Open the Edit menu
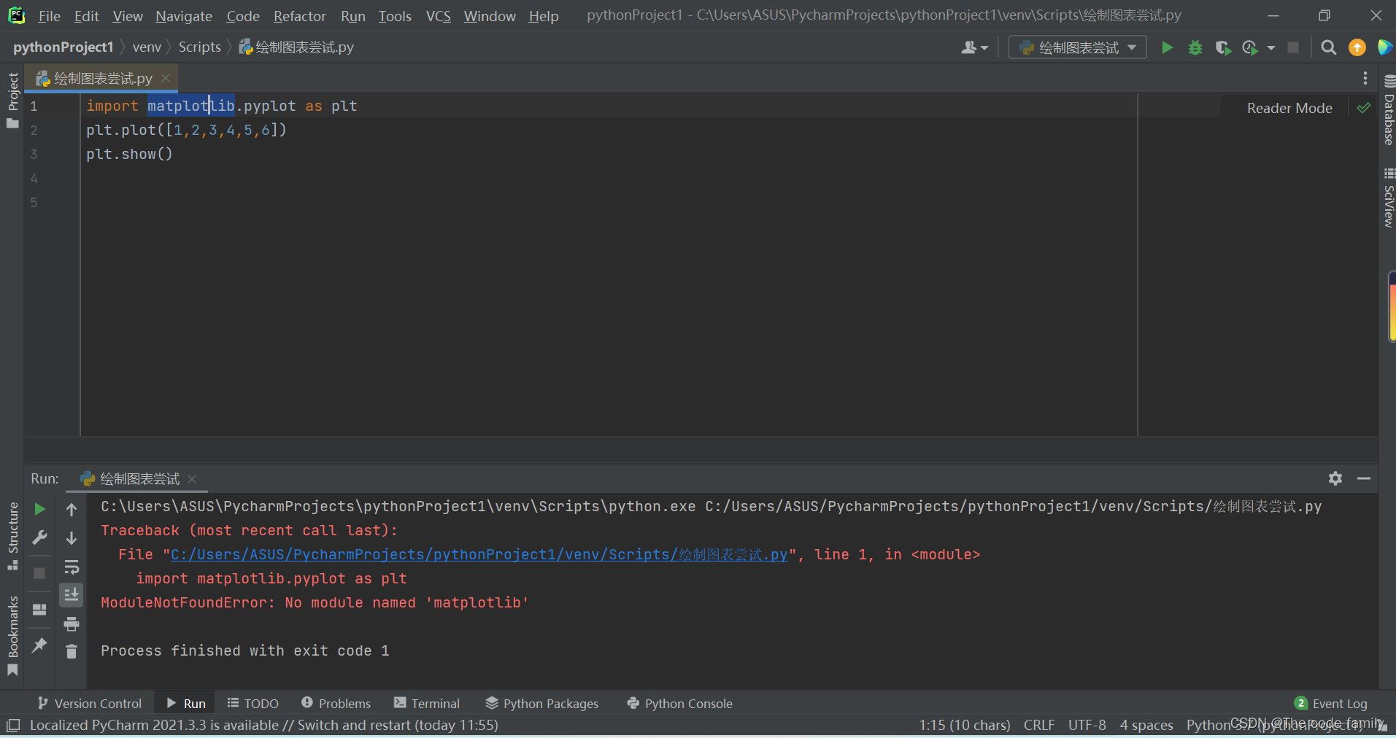Screen dimensions: 1396x738 pyautogui.click(x=86, y=16)
